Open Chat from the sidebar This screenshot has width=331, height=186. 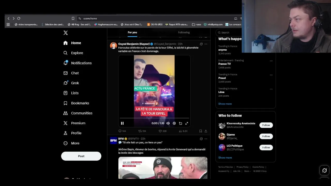click(71, 73)
